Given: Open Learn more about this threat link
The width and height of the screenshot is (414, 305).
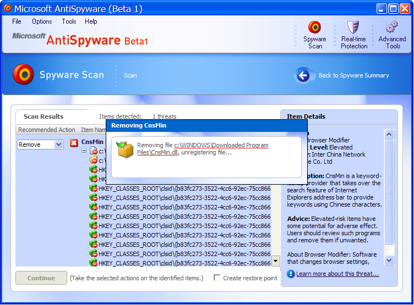Looking at the screenshot, I should point(337,274).
